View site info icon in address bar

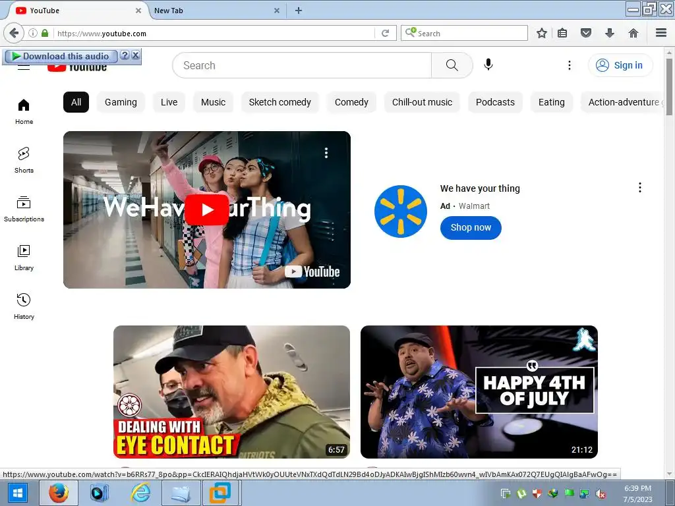pos(33,33)
